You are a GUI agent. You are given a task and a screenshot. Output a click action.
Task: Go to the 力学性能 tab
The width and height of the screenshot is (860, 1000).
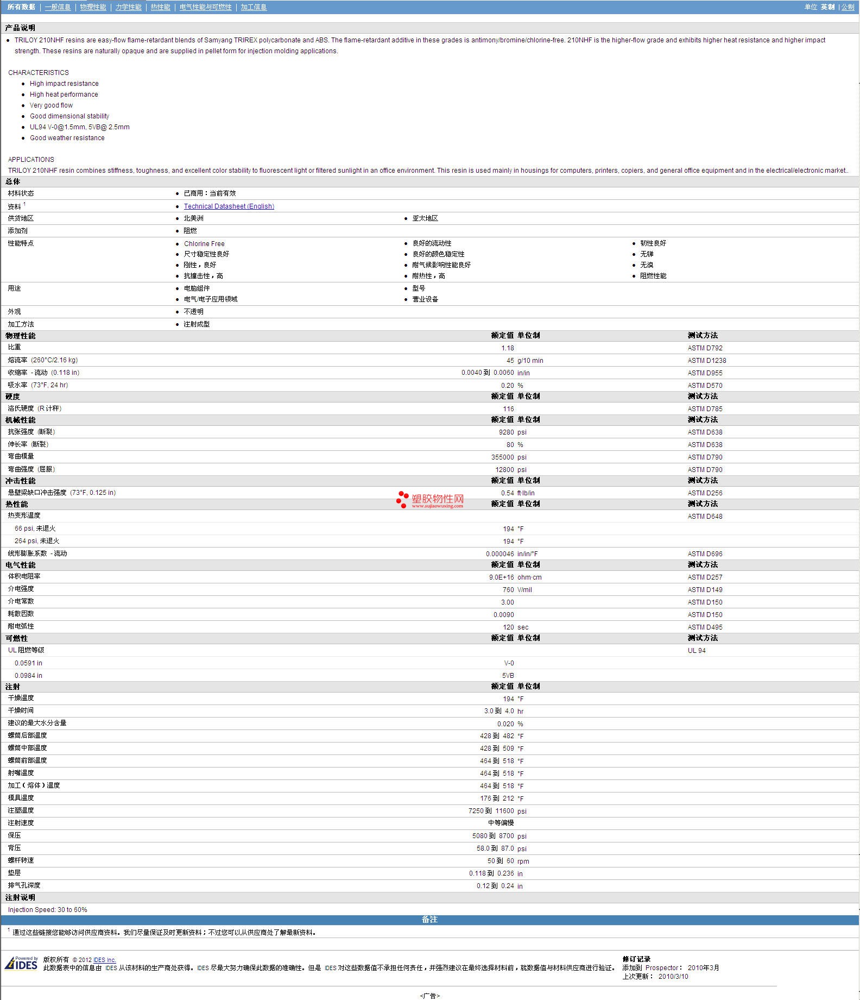pos(128,7)
